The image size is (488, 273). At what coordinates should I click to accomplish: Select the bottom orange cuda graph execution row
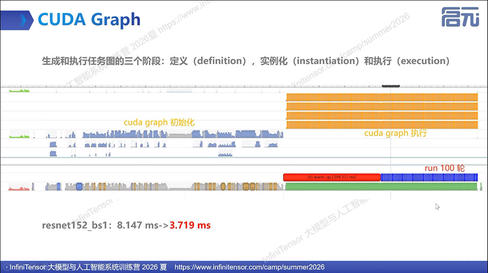coord(382,125)
